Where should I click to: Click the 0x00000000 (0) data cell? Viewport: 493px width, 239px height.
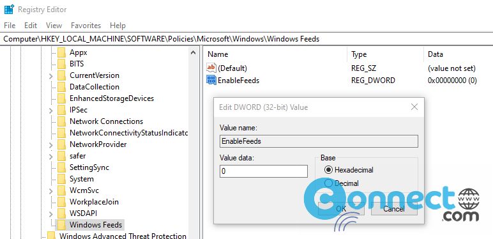point(452,81)
